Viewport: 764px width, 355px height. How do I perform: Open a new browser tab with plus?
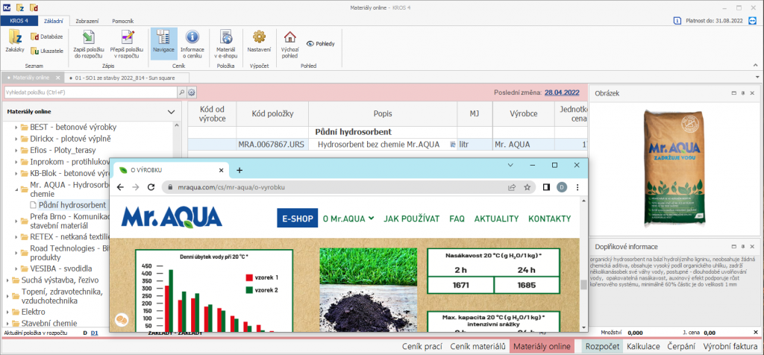point(239,170)
